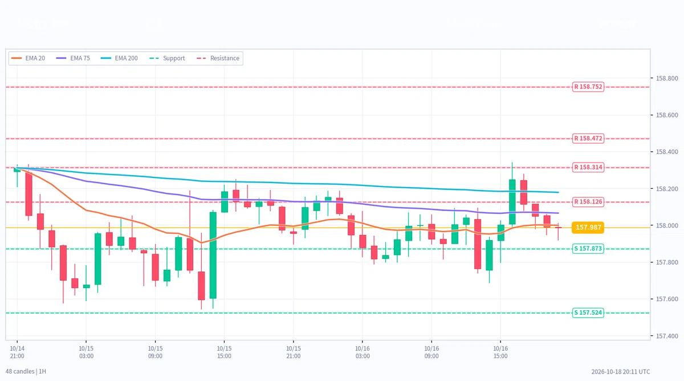Screen dimensions: 684x381
Task: Select the S 157.524 support label
Action: (588, 313)
